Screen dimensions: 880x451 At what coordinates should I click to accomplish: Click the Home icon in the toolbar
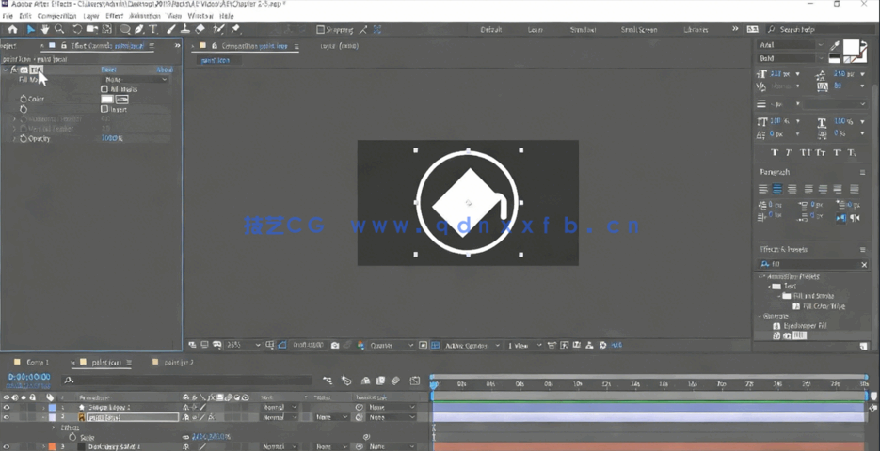point(12,30)
